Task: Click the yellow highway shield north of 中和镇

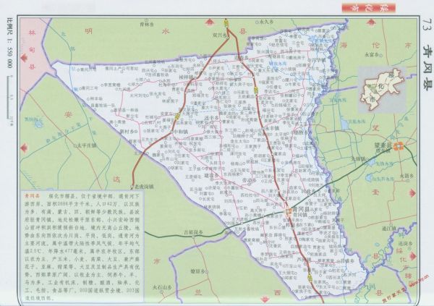Action: coord(177,116)
